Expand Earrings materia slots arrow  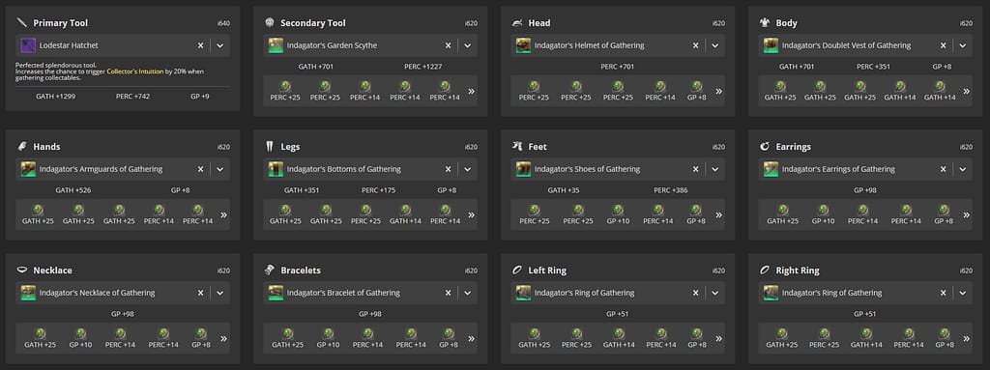coord(966,214)
